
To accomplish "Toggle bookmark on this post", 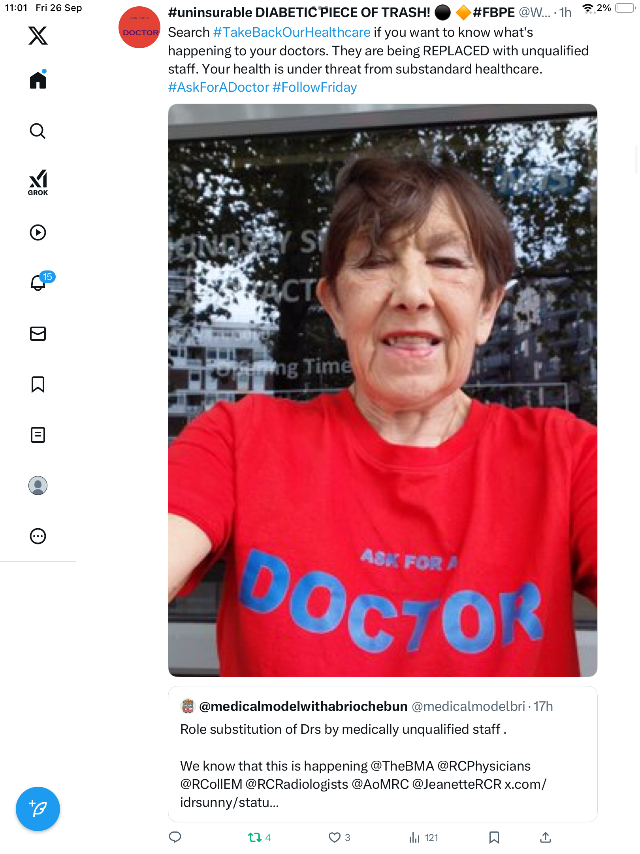I will (x=494, y=837).
